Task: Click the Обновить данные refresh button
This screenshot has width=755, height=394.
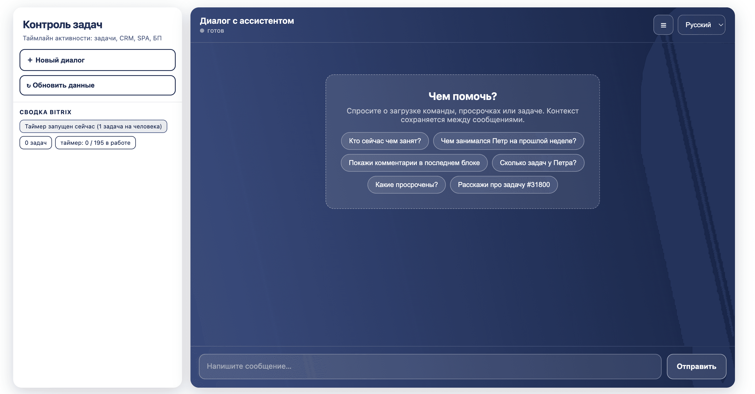Action: click(x=98, y=85)
